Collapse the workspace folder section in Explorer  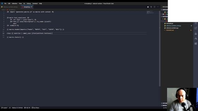pos(164,17)
